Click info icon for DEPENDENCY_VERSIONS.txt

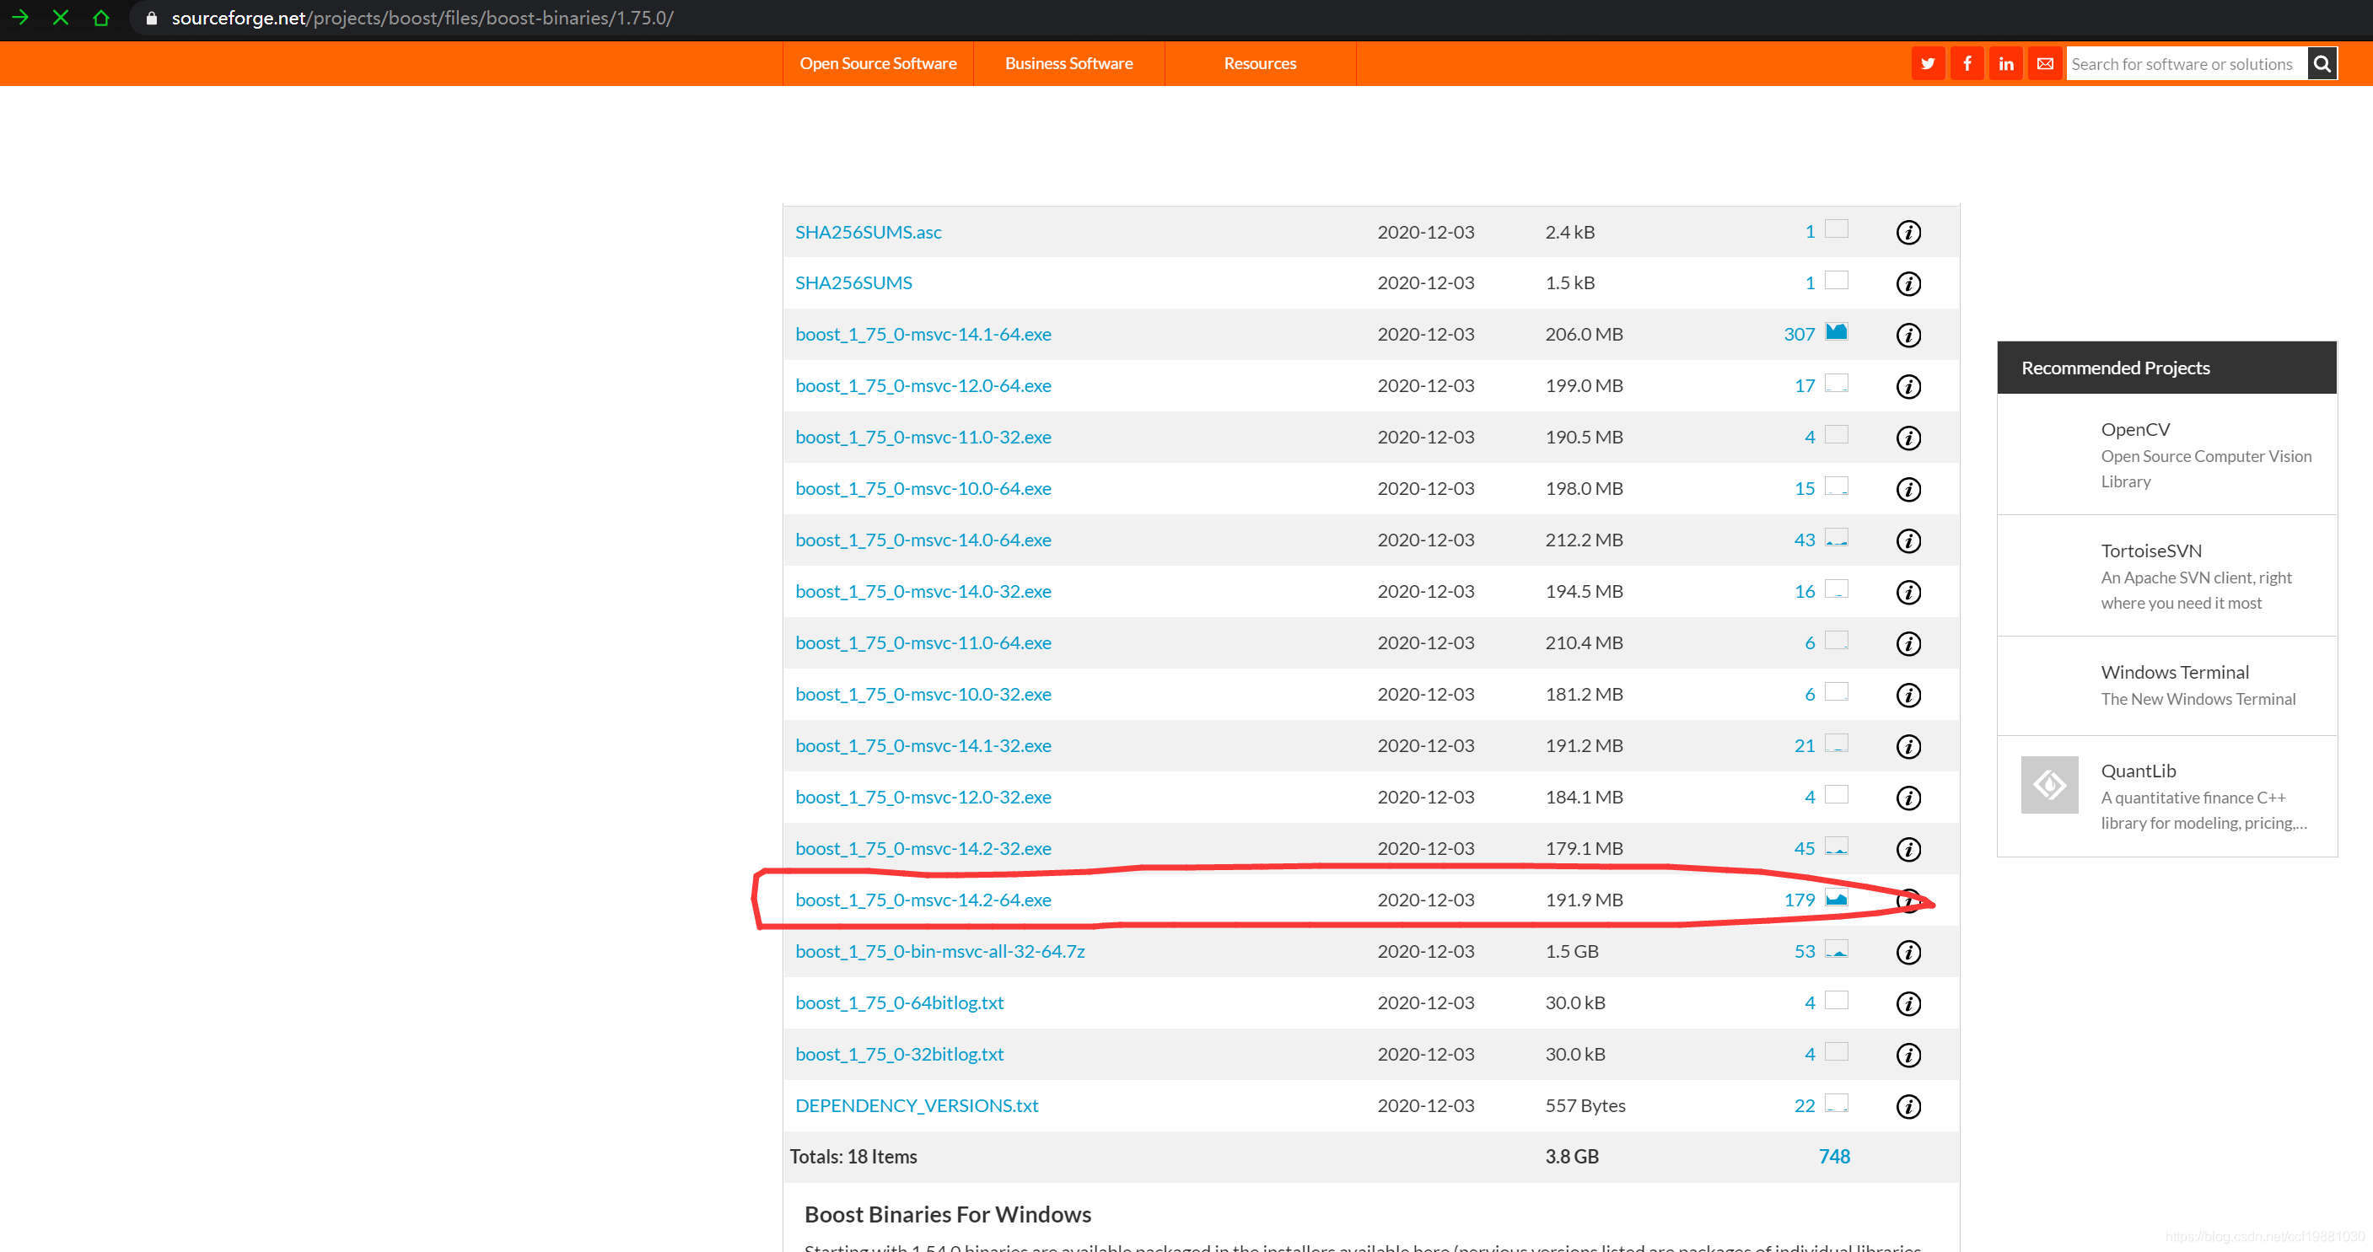click(x=1908, y=1105)
